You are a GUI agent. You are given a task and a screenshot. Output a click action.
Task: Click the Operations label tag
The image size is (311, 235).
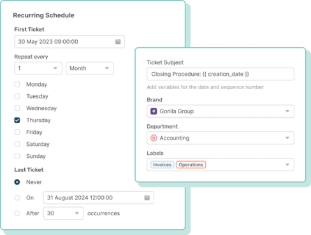click(x=191, y=165)
